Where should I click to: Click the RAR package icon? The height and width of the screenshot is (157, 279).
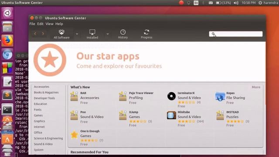pyautogui.click(x=74, y=96)
